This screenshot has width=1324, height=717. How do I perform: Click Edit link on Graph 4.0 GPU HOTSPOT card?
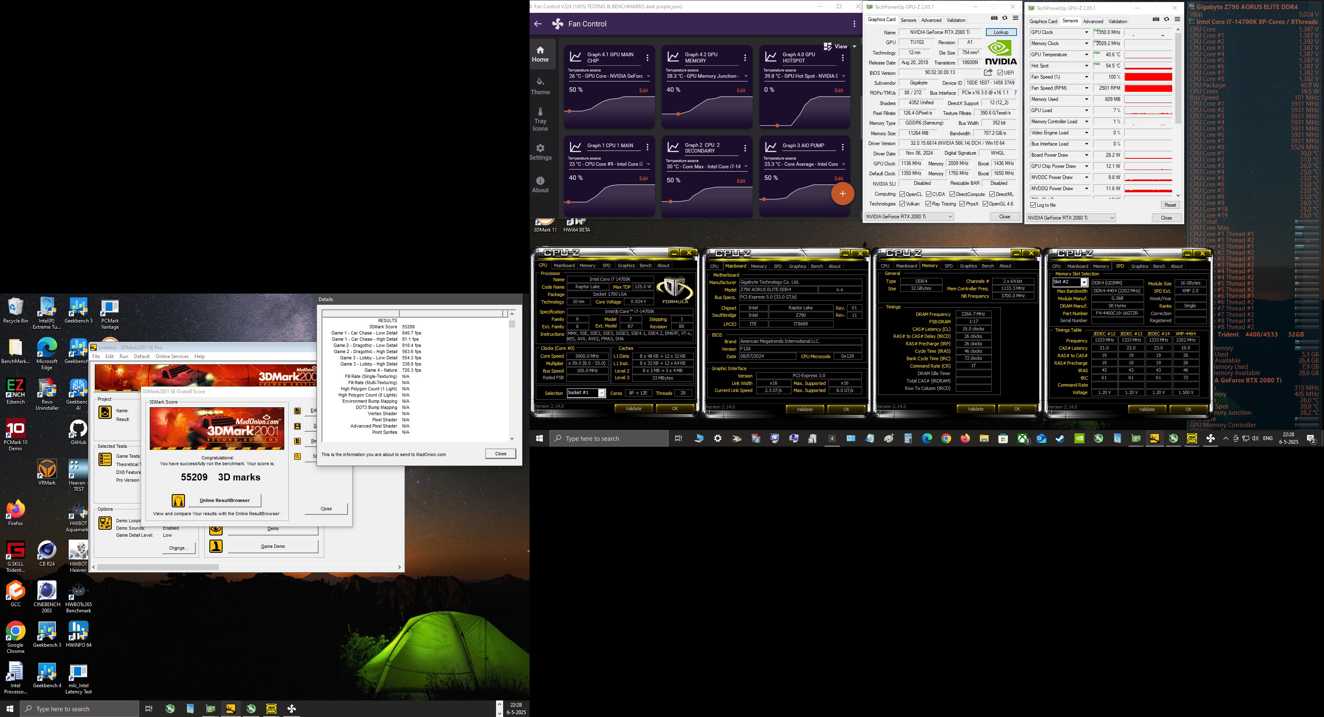(x=839, y=91)
